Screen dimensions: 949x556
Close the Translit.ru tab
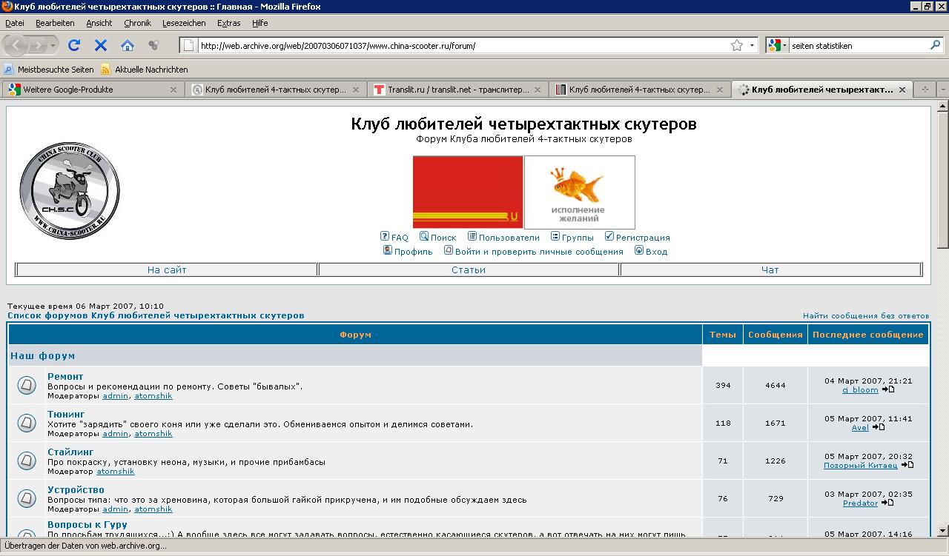pos(539,90)
